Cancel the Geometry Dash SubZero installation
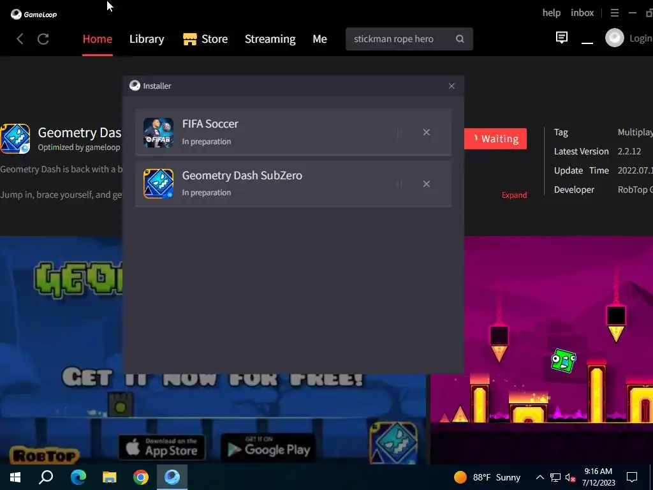 [x=427, y=184]
